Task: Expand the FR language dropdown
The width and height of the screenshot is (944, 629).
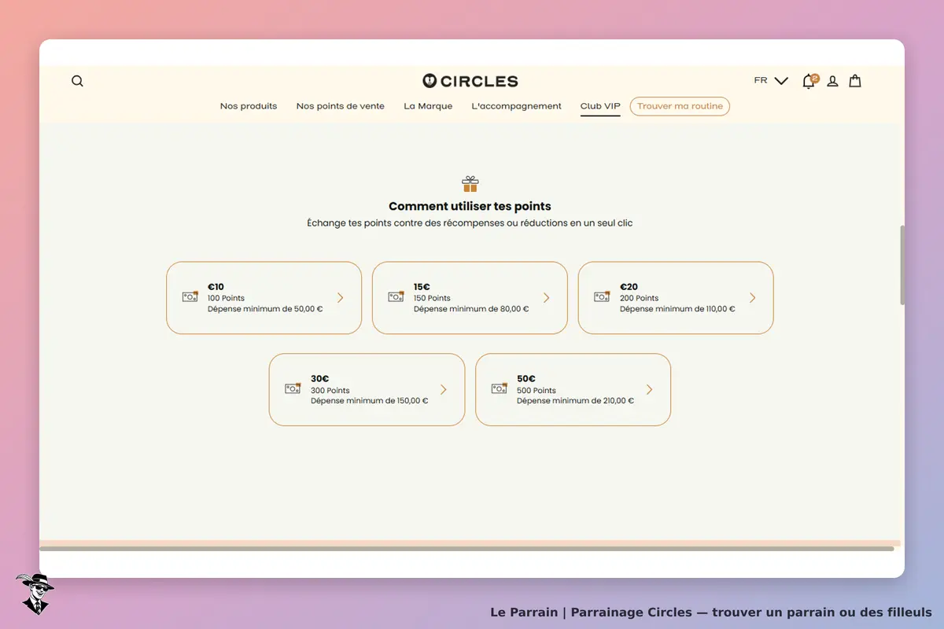Action: click(771, 81)
